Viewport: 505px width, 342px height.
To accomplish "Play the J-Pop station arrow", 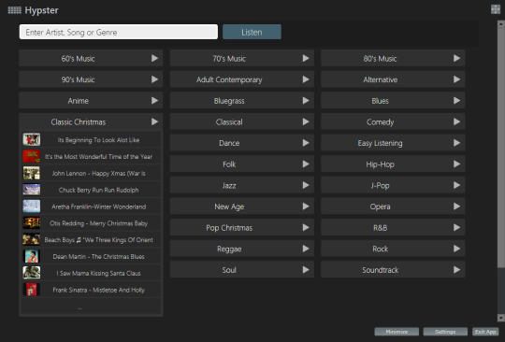I will tap(456, 185).
